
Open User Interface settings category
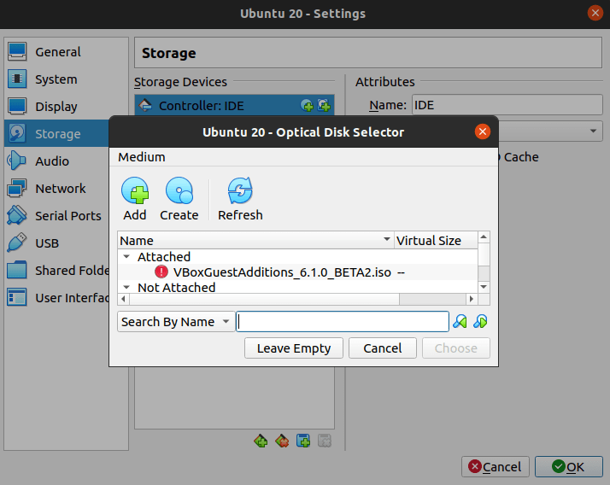(x=57, y=297)
